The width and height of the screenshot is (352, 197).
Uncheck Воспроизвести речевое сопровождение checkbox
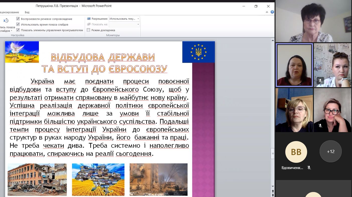click(x=18, y=19)
